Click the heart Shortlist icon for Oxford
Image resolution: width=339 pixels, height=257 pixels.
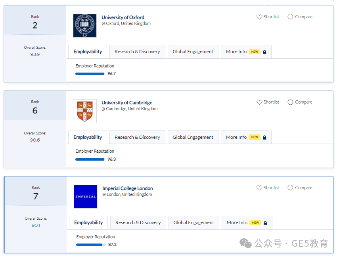(x=259, y=17)
